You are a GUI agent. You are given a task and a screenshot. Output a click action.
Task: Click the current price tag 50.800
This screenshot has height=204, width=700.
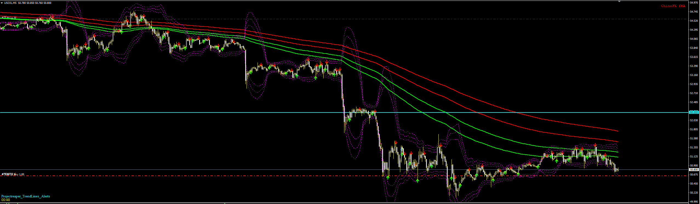[694, 170]
